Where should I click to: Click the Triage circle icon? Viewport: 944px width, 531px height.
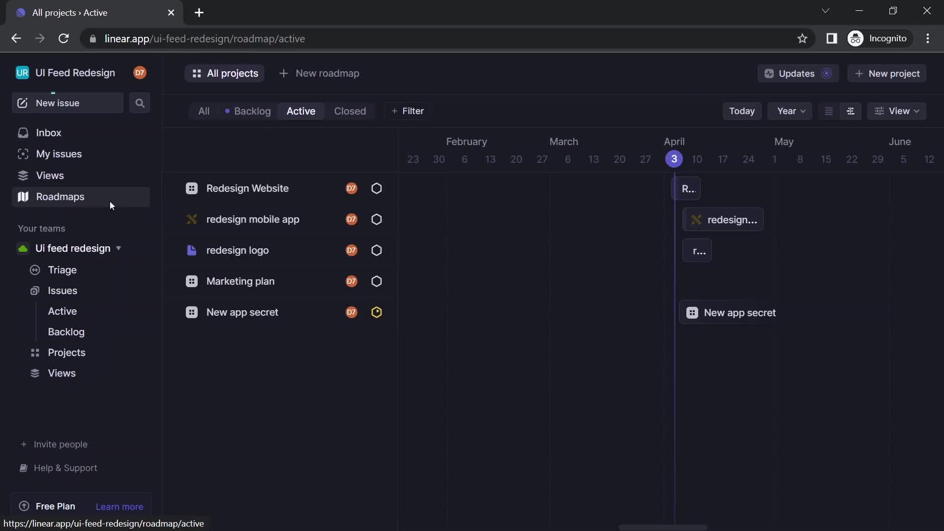pyautogui.click(x=35, y=269)
